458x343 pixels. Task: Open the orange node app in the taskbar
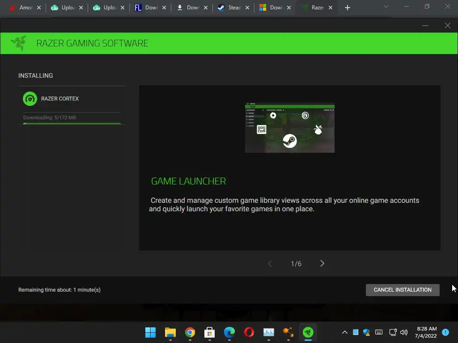coord(288,332)
